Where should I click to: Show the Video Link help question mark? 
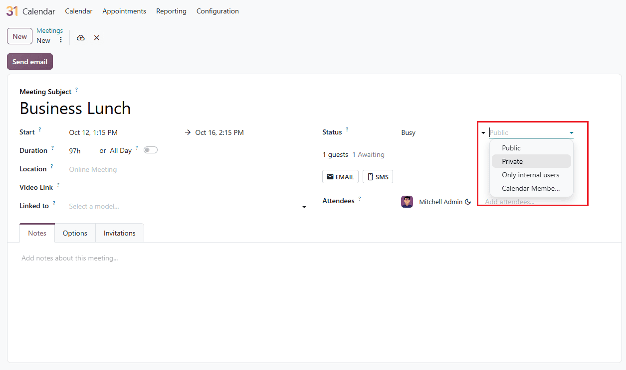[58, 185]
